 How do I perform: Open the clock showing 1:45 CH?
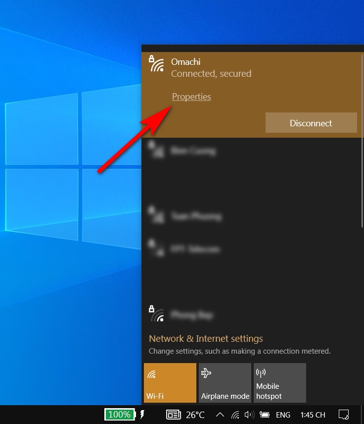pyautogui.click(x=313, y=415)
